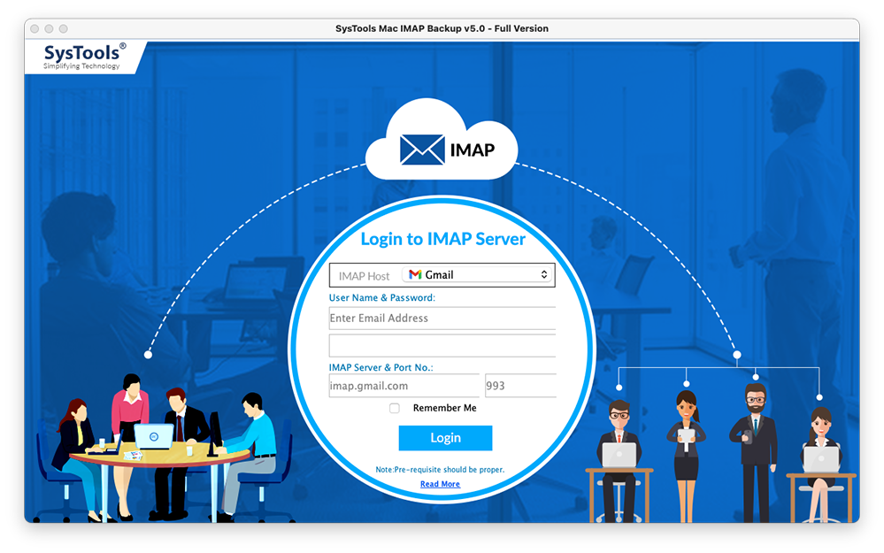The height and width of the screenshot is (553, 884).
Task: Click the Remember Me label text
Action: click(445, 408)
